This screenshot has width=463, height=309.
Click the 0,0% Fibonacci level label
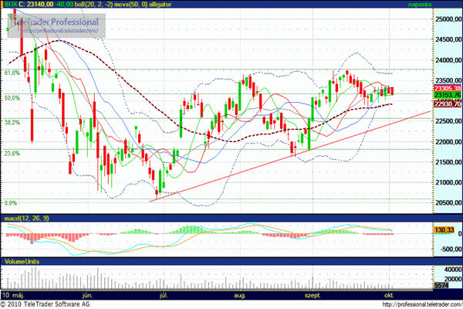click(10, 203)
